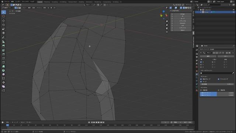Toggle the Clipping checkbox
This screenshot has width=236, height=133.
(219, 79)
